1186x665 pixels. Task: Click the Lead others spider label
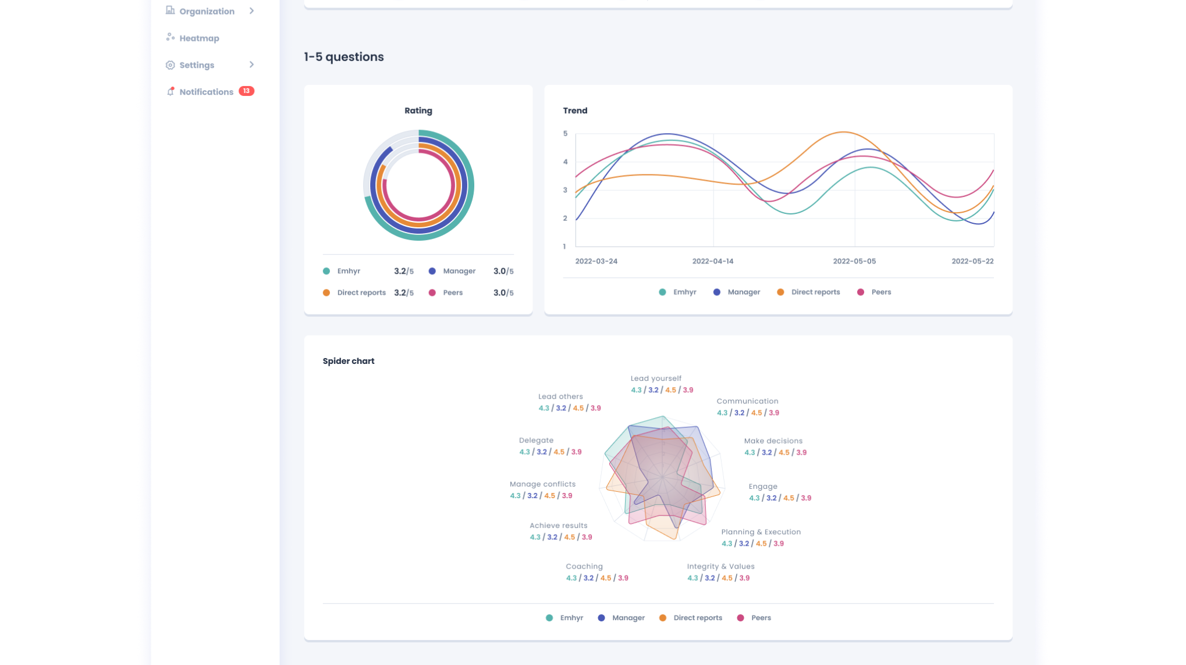560,397
